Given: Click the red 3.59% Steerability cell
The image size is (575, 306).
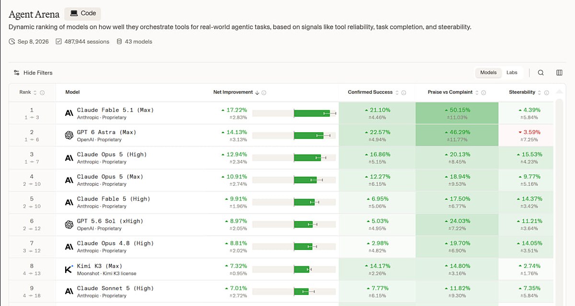Looking at the screenshot, I should point(526,136).
